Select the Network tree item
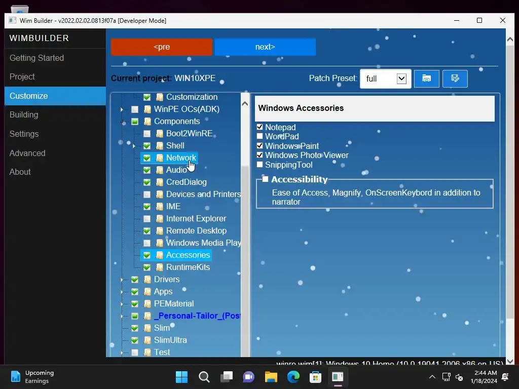Viewport: 519px width, 389px height. point(181,158)
